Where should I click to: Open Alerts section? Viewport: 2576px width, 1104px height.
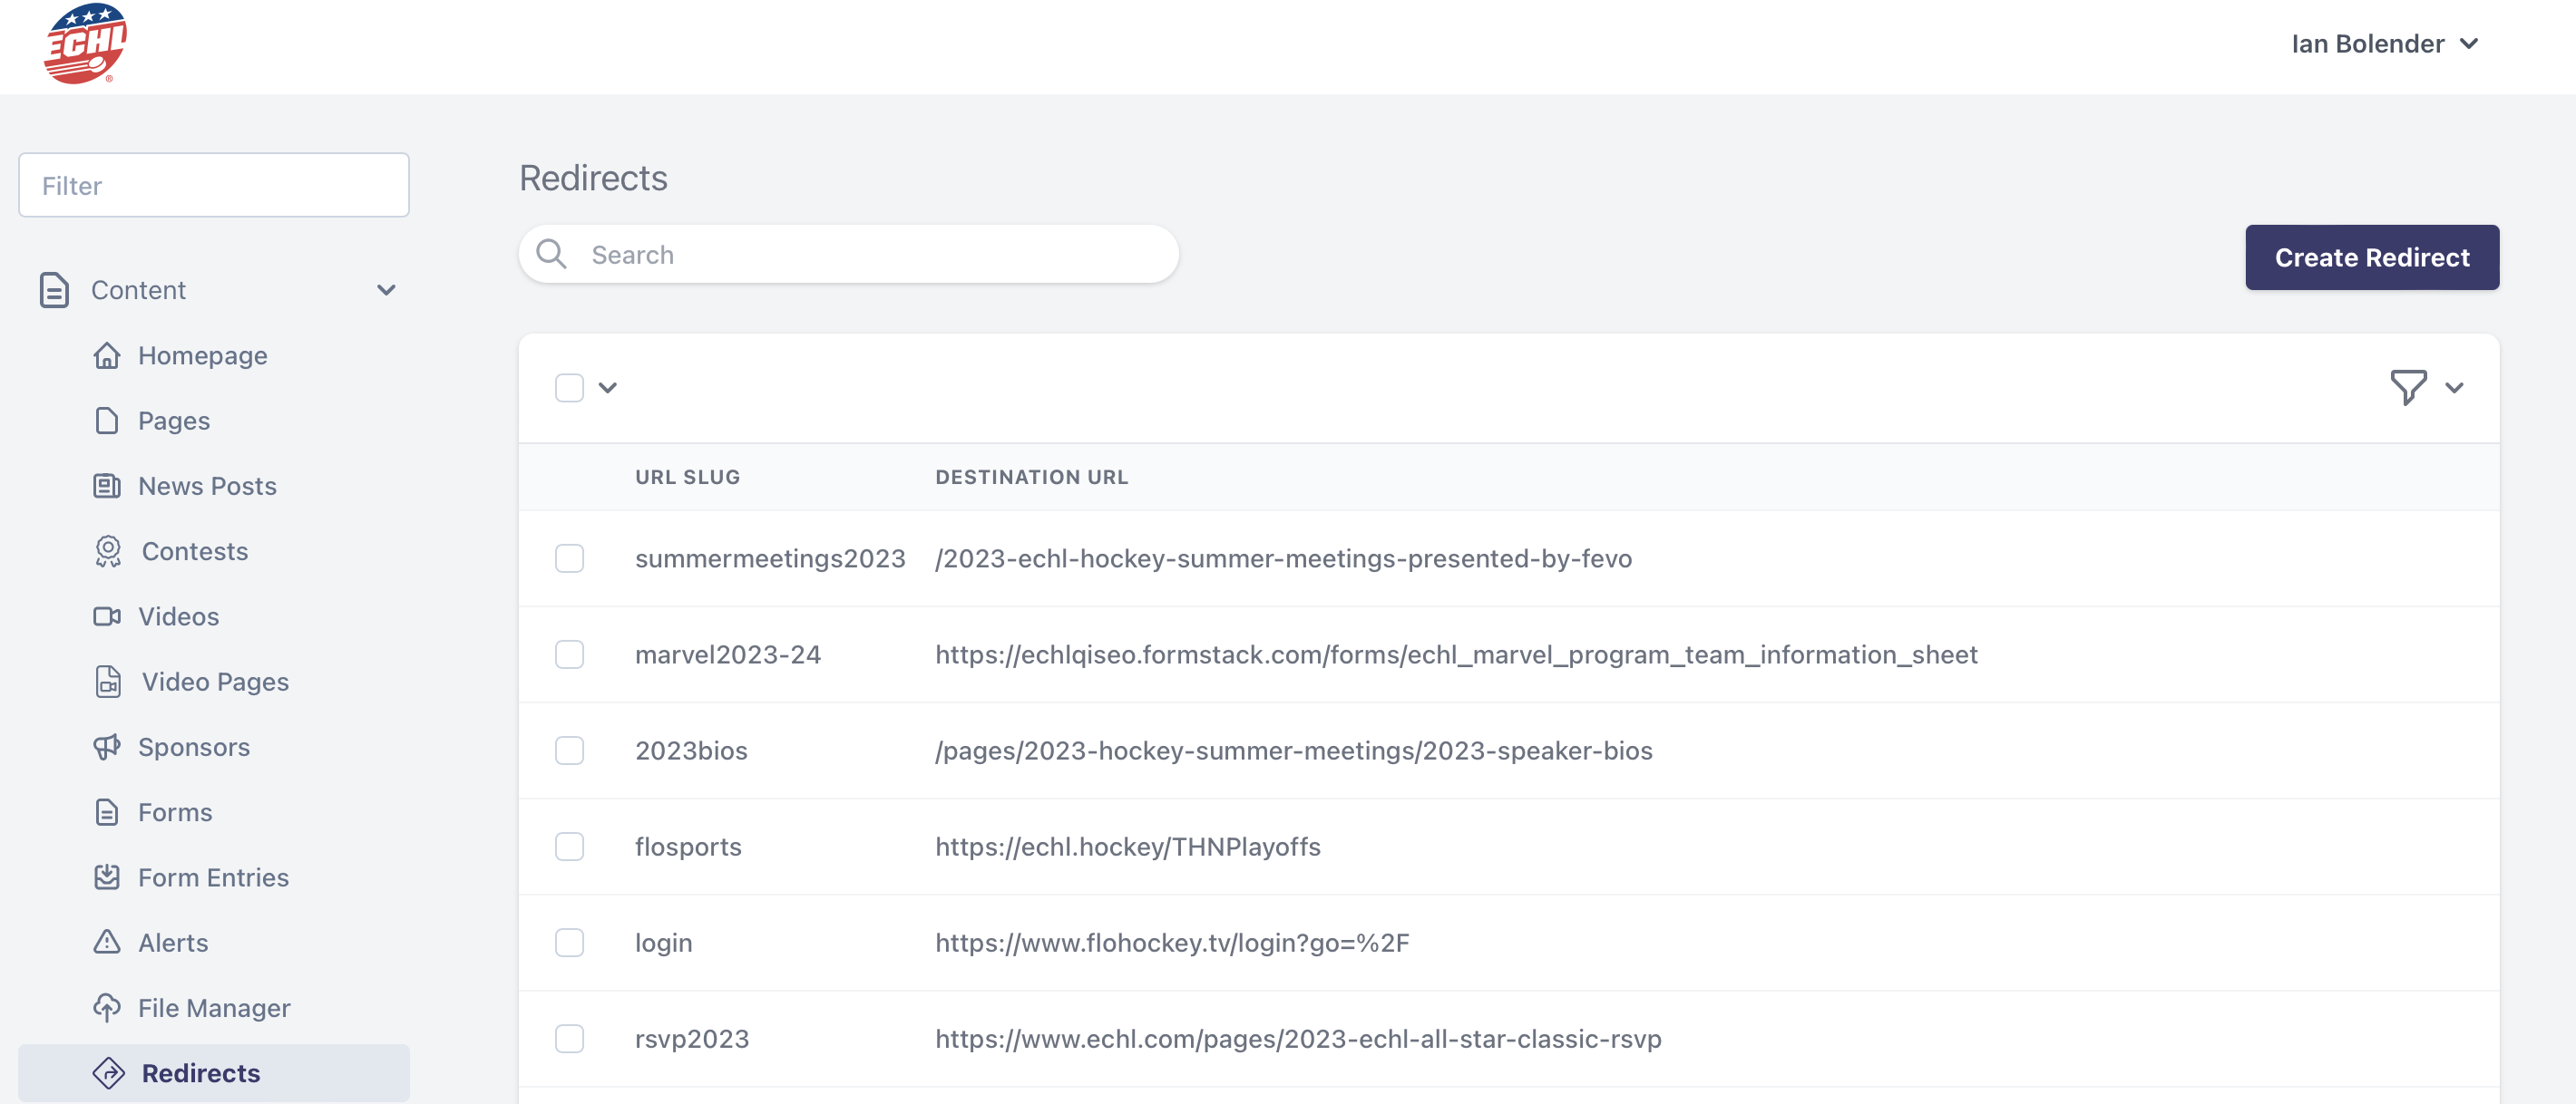[x=173, y=942]
